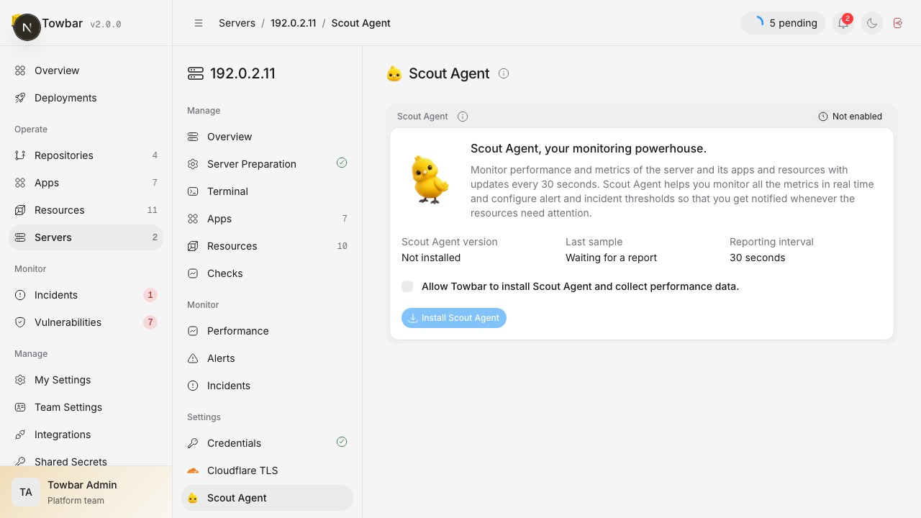The height and width of the screenshot is (518, 921).
Task: Select Servers in the main sidebar
Action: (x=86, y=237)
